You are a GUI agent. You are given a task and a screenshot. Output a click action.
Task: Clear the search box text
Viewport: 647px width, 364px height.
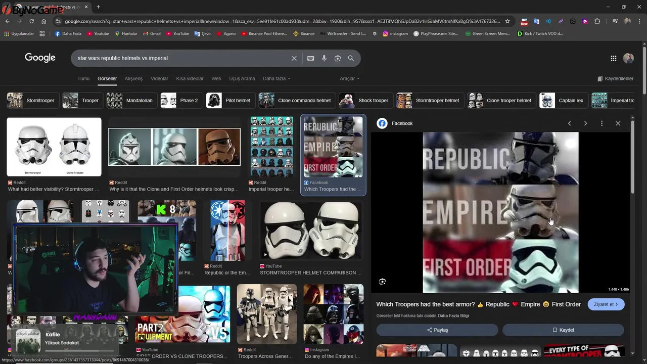294,58
